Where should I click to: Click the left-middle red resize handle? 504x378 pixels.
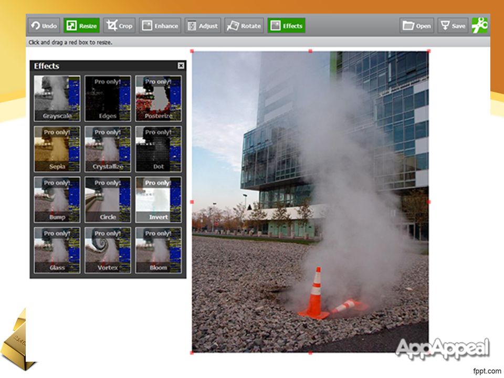192,202
